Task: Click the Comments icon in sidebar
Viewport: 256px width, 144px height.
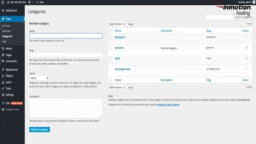Action: click(3, 61)
